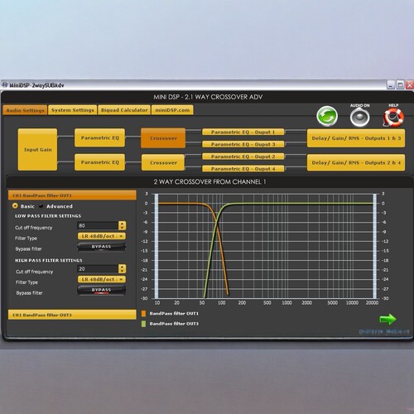Toggle the low pass filter BYPASS button
Viewport: 414px width, 414px height.
[101, 247]
